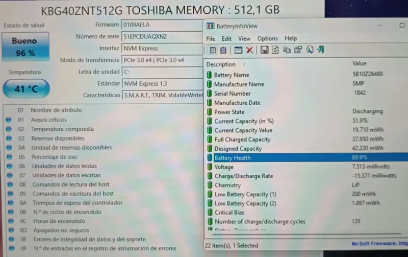Click the Show Battery Information toolbar icon
The image size is (408, 257).
point(213,50)
